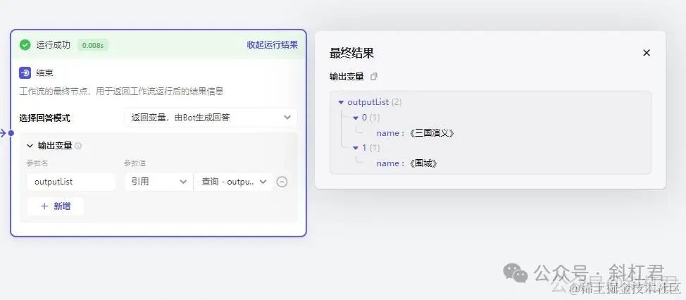
Task: Click the node's left connection port dot
Action: [x=11, y=133]
